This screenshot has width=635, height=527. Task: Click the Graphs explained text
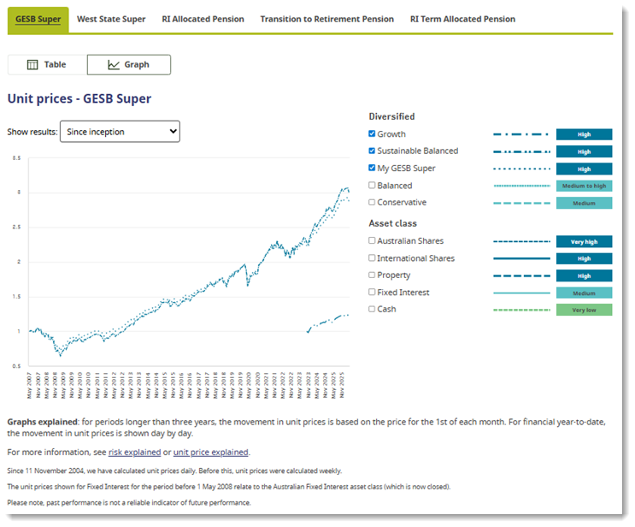pos(42,422)
